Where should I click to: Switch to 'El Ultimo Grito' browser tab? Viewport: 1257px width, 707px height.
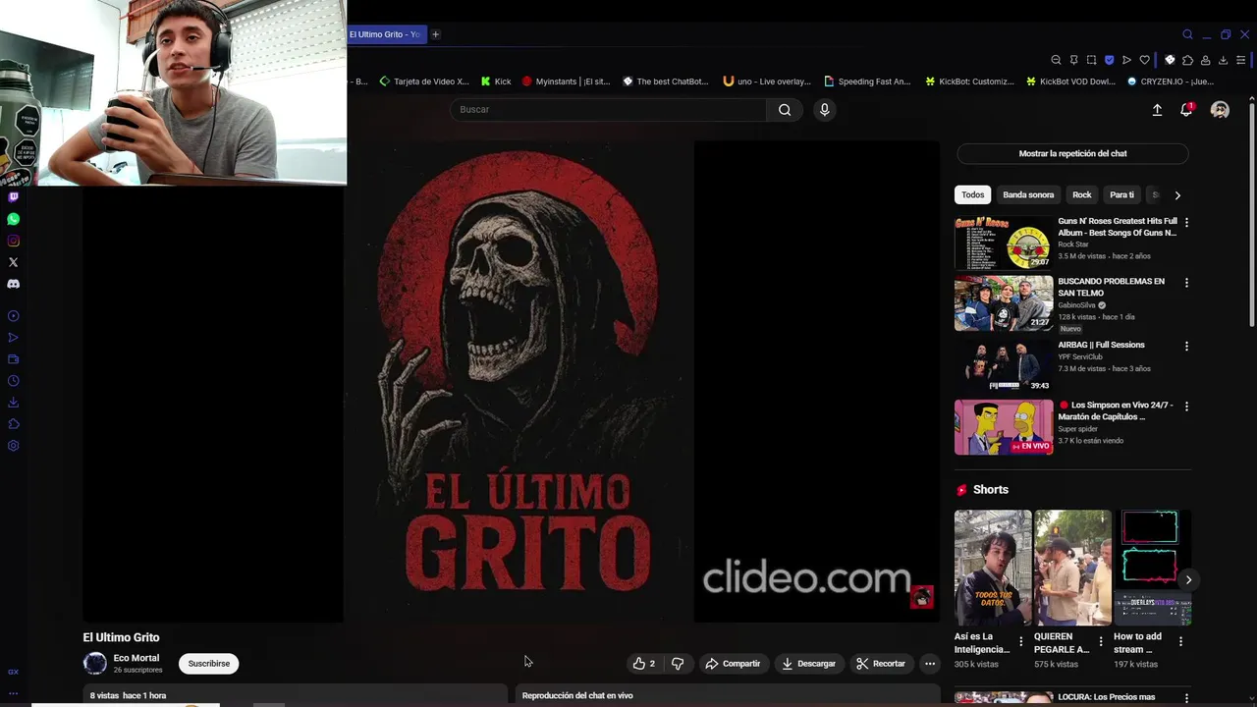[x=385, y=34]
